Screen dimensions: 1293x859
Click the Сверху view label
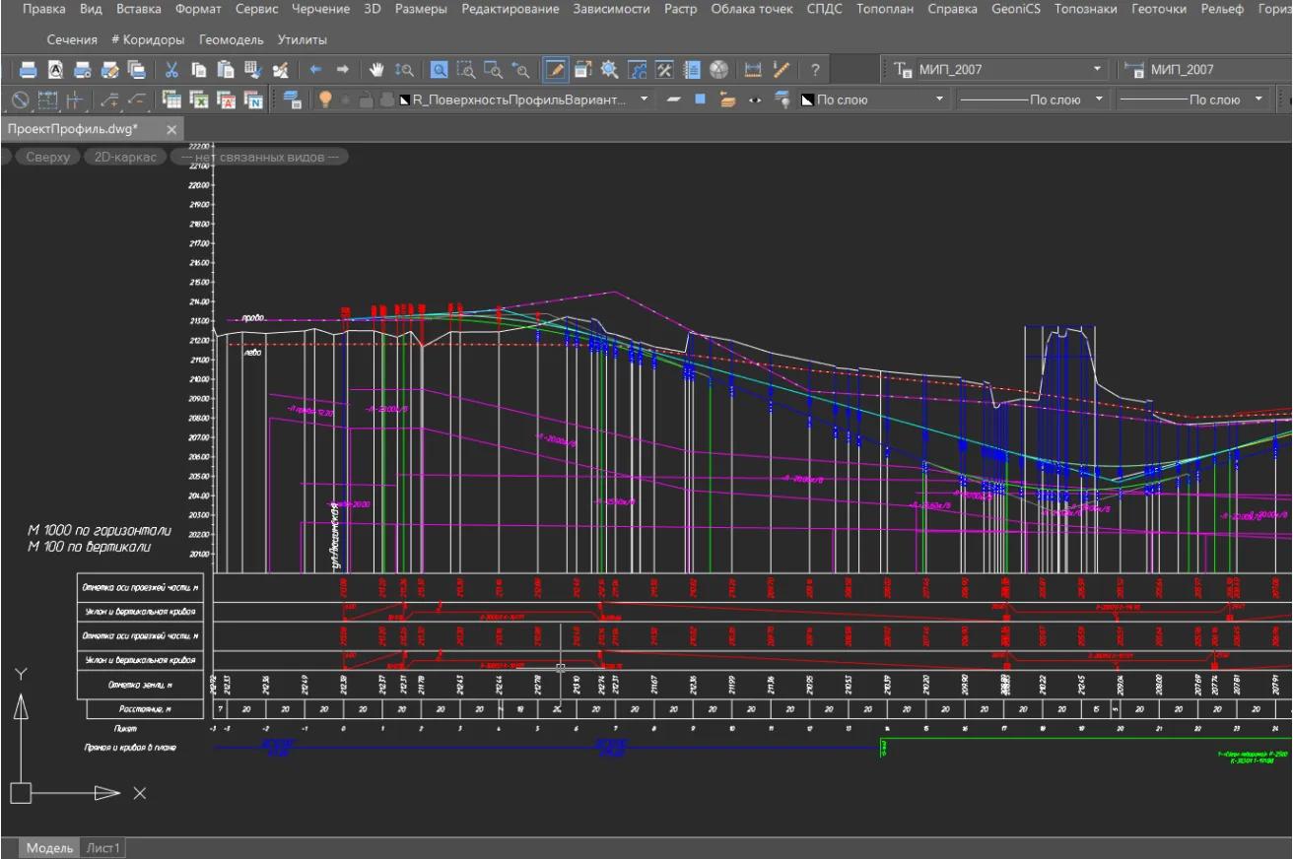(47, 157)
